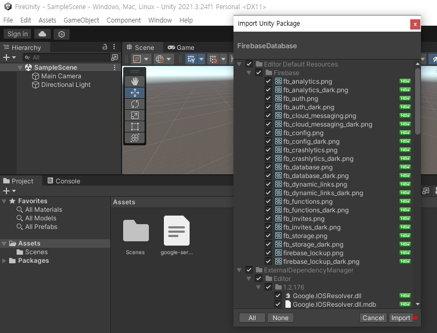Uncheck fb_config.png checkbox
The width and height of the screenshot is (437, 333).
(268, 133)
